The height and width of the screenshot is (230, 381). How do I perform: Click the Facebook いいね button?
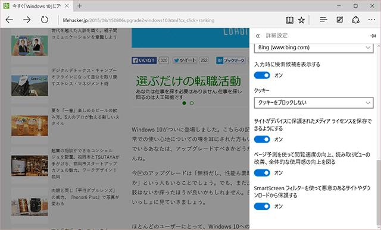pos(144,61)
